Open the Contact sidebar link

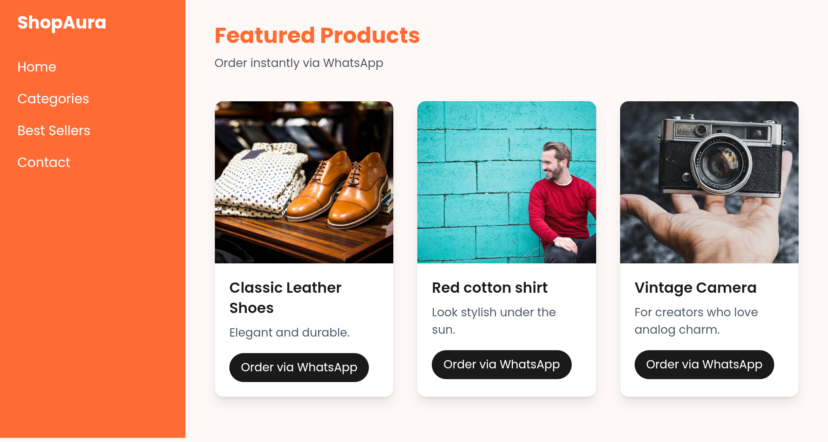point(44,162)
